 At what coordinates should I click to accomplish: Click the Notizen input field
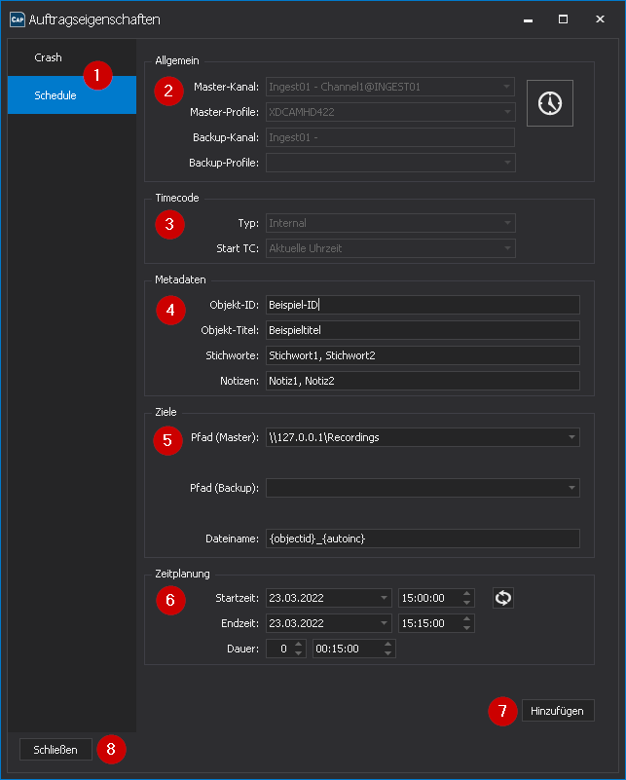click(x=423, y=381)
